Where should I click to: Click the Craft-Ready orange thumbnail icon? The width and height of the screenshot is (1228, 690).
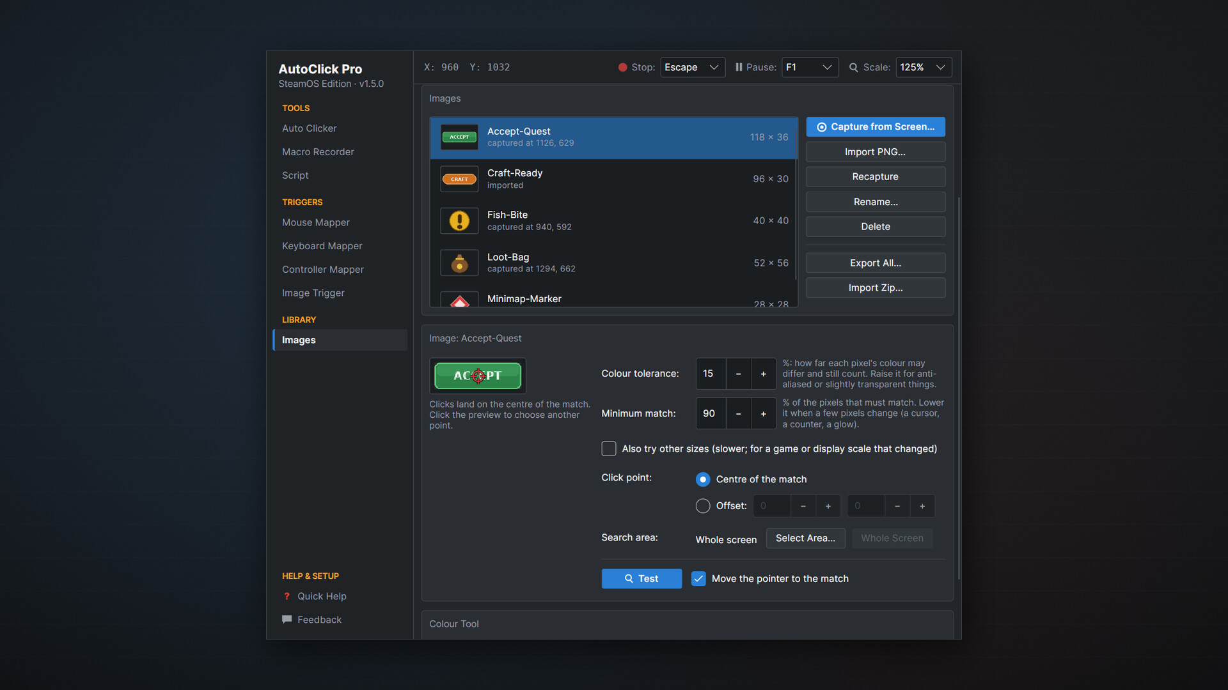[x=459, y=179]
